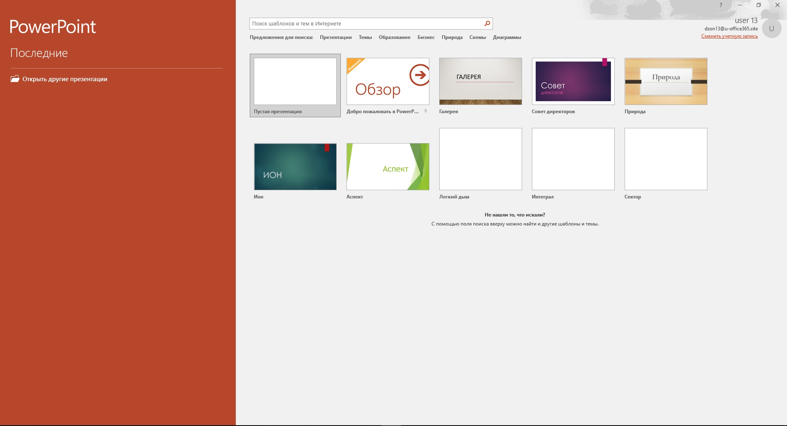787x426 pixels.
Task: Open the help question mark icon
Action: click(721, 5)
